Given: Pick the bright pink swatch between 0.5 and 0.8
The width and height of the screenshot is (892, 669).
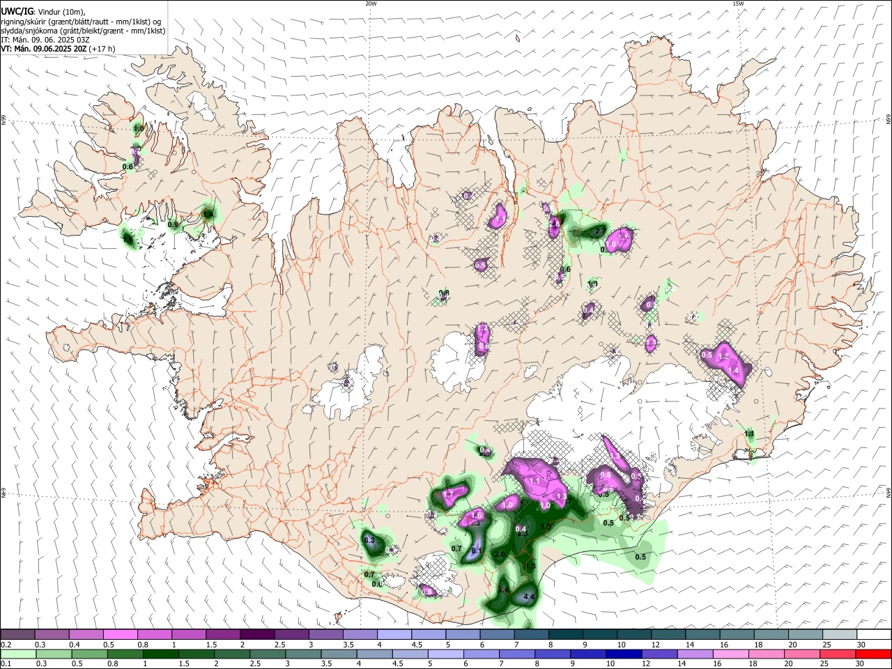Looking at the screenshot, I should (x=121, y=634).
